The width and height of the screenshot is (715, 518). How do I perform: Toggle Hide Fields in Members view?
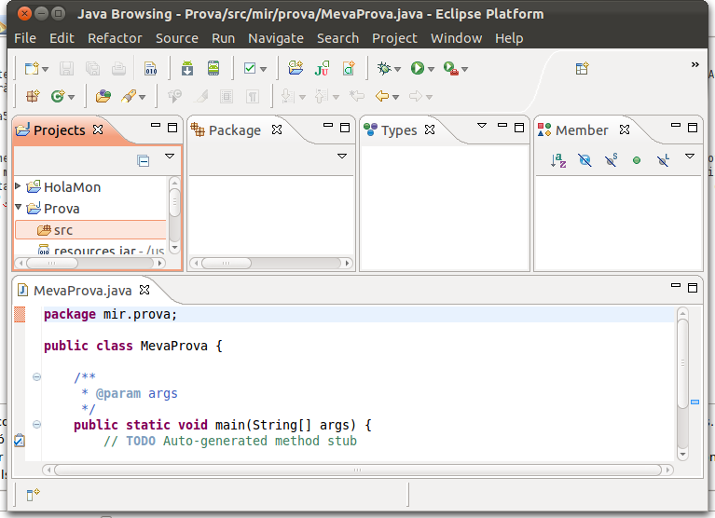coord(584,160)
